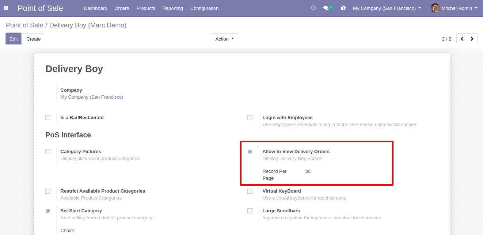Toggle Allow to View Delivery Orders checkbox
This screenshot has width=483, height=235.
click(x=250, y=152)
